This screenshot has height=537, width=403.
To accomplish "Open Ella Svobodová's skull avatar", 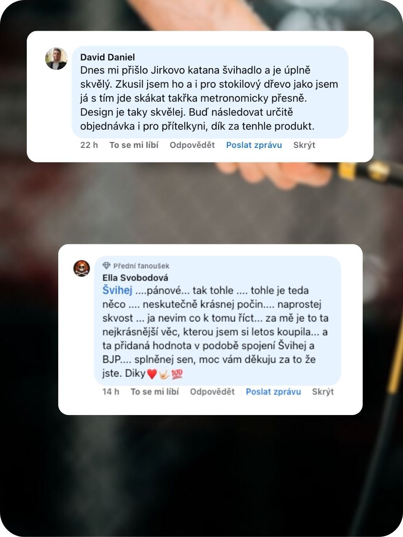I will click(82, 268).
